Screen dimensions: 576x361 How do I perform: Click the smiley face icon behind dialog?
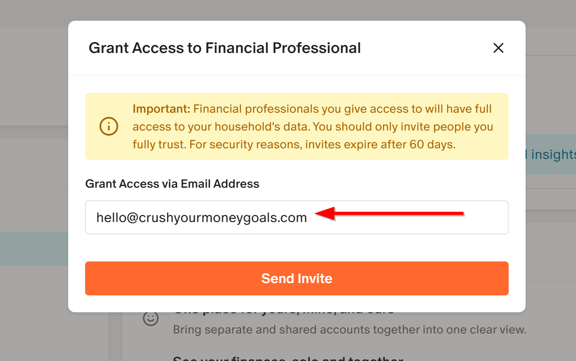150,319
